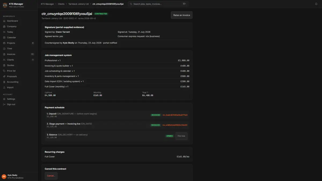Open Quotes section

[19, 65]
